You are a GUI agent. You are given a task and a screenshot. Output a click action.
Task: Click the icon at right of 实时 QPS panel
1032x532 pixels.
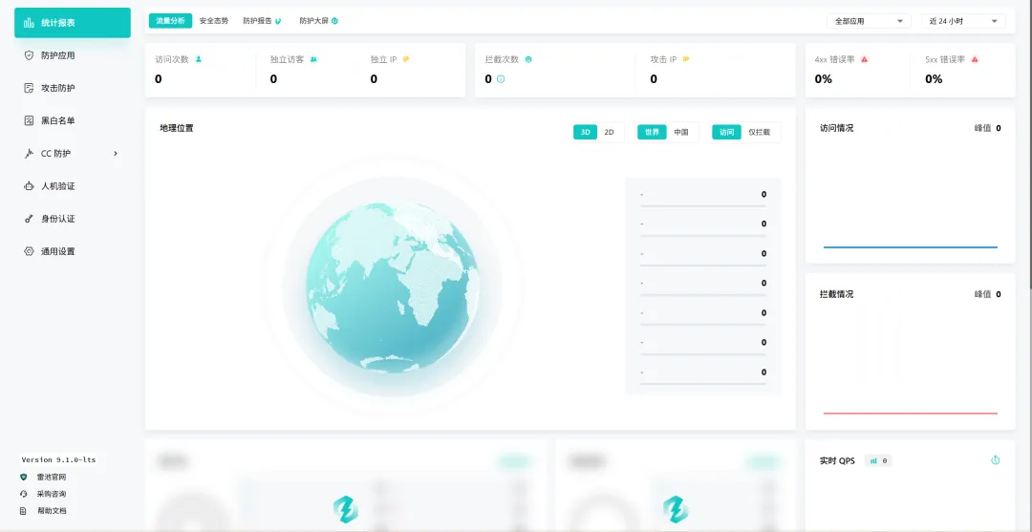click(995, 460)
